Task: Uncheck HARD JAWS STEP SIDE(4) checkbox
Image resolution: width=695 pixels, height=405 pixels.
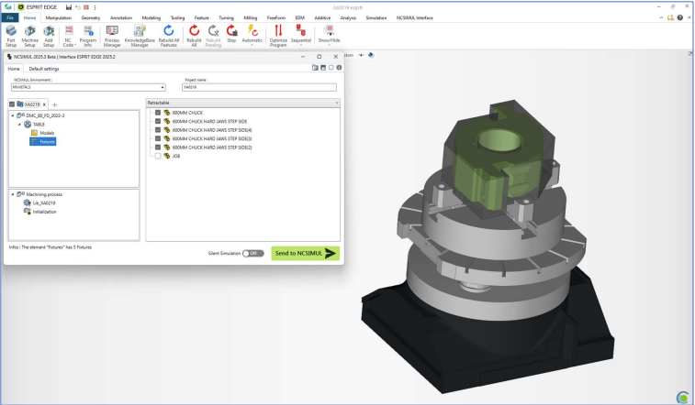Action: point(158,130)
